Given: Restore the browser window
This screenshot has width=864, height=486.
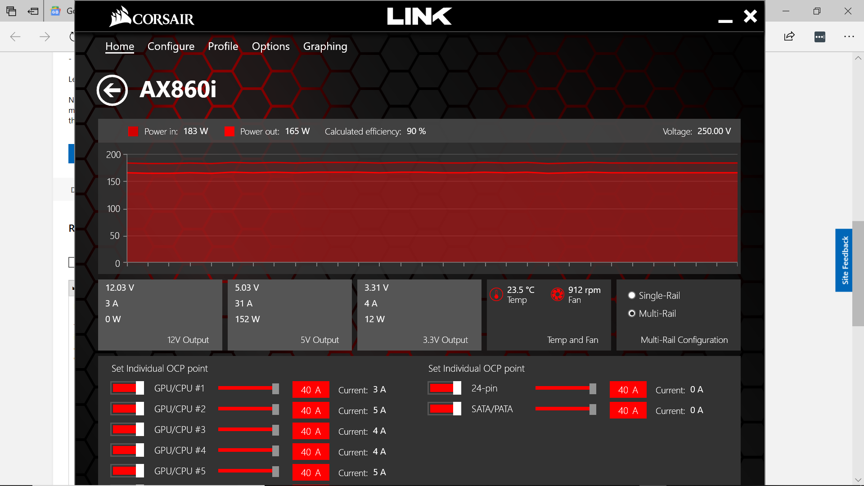Looking at the screenshot, I should coord(817,11).
